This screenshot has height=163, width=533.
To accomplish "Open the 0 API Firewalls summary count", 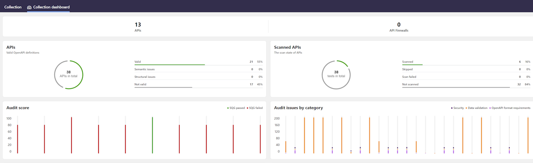I will tap(399, 27).
